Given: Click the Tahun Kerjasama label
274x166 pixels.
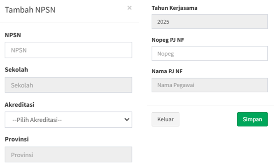Looking at the screenshot, I should [x=175, y=8].
